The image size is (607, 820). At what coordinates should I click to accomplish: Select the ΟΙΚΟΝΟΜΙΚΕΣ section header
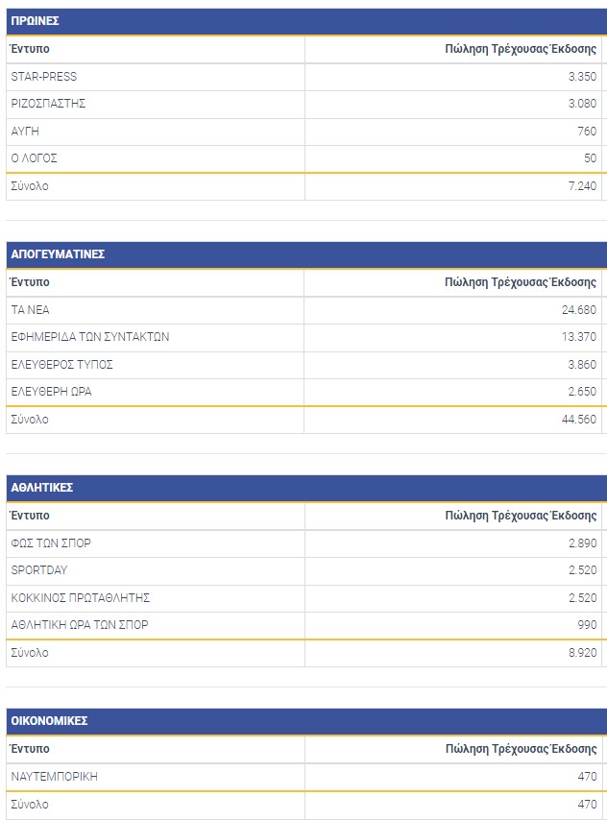pos(49,721)
